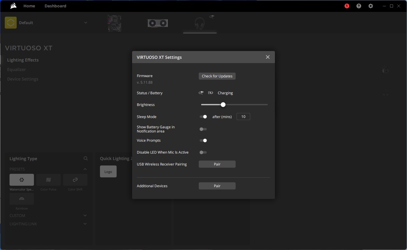Adjust the Brightness slider handle
This screenshot has width=407, height=250.
223,104
